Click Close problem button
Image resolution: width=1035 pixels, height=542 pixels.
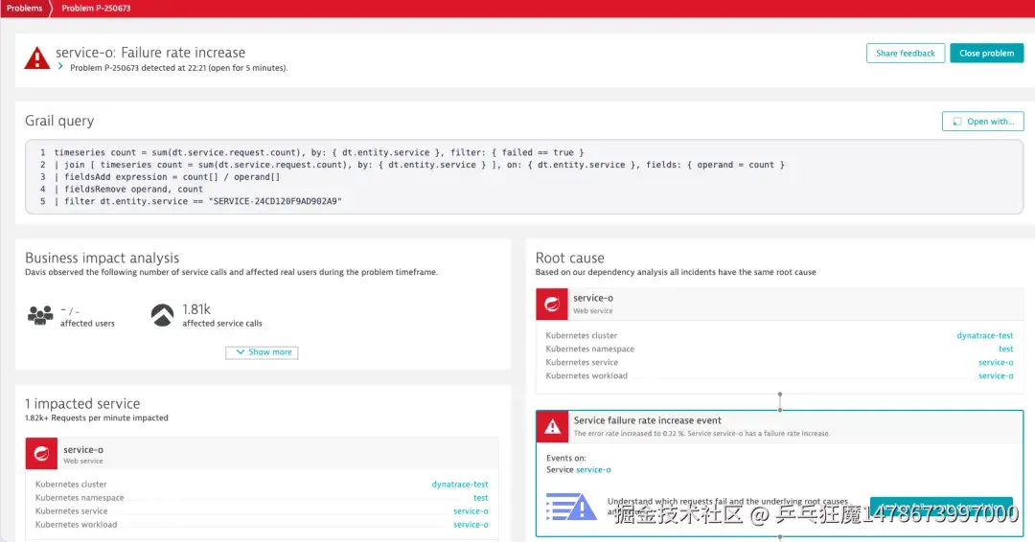986,54
